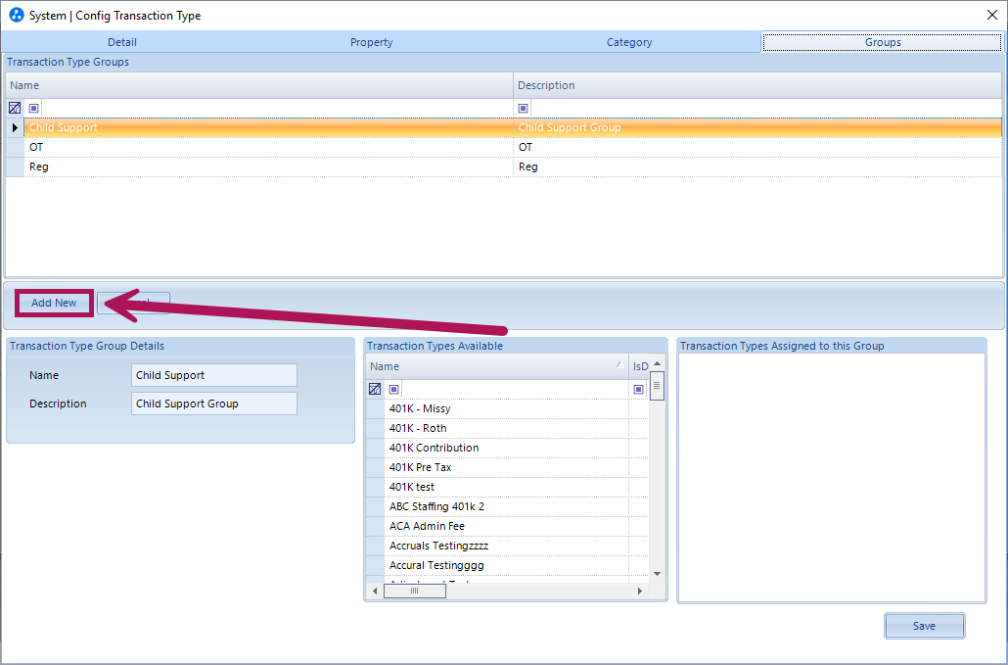Click scroll down arrow in Available types list

tap(657, 574)
